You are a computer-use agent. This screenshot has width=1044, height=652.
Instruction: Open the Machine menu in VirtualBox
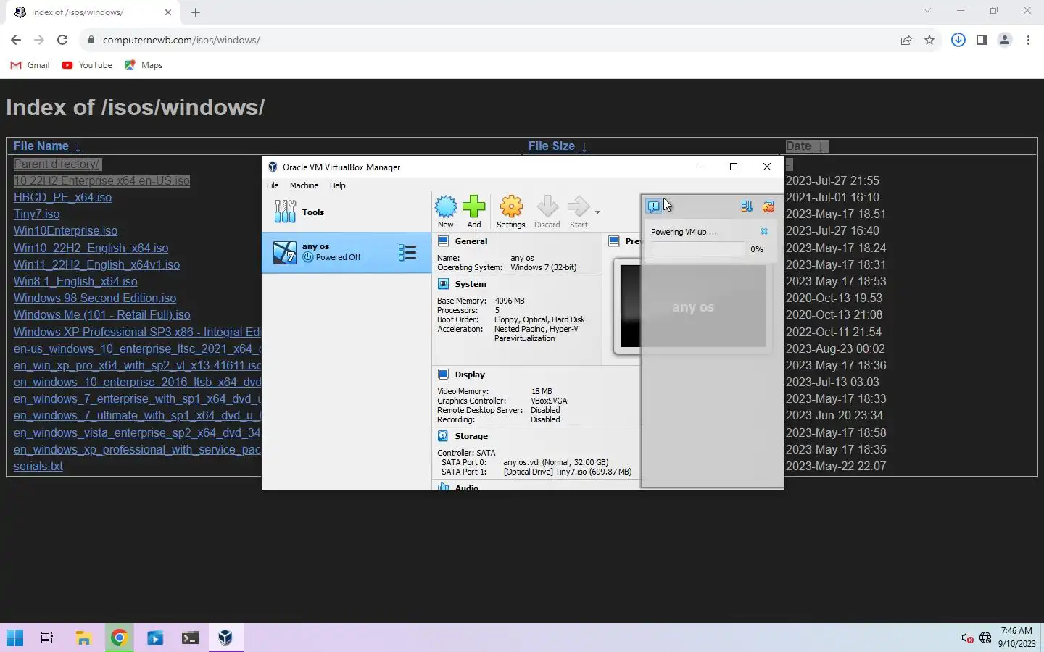[x=304, y=185]
